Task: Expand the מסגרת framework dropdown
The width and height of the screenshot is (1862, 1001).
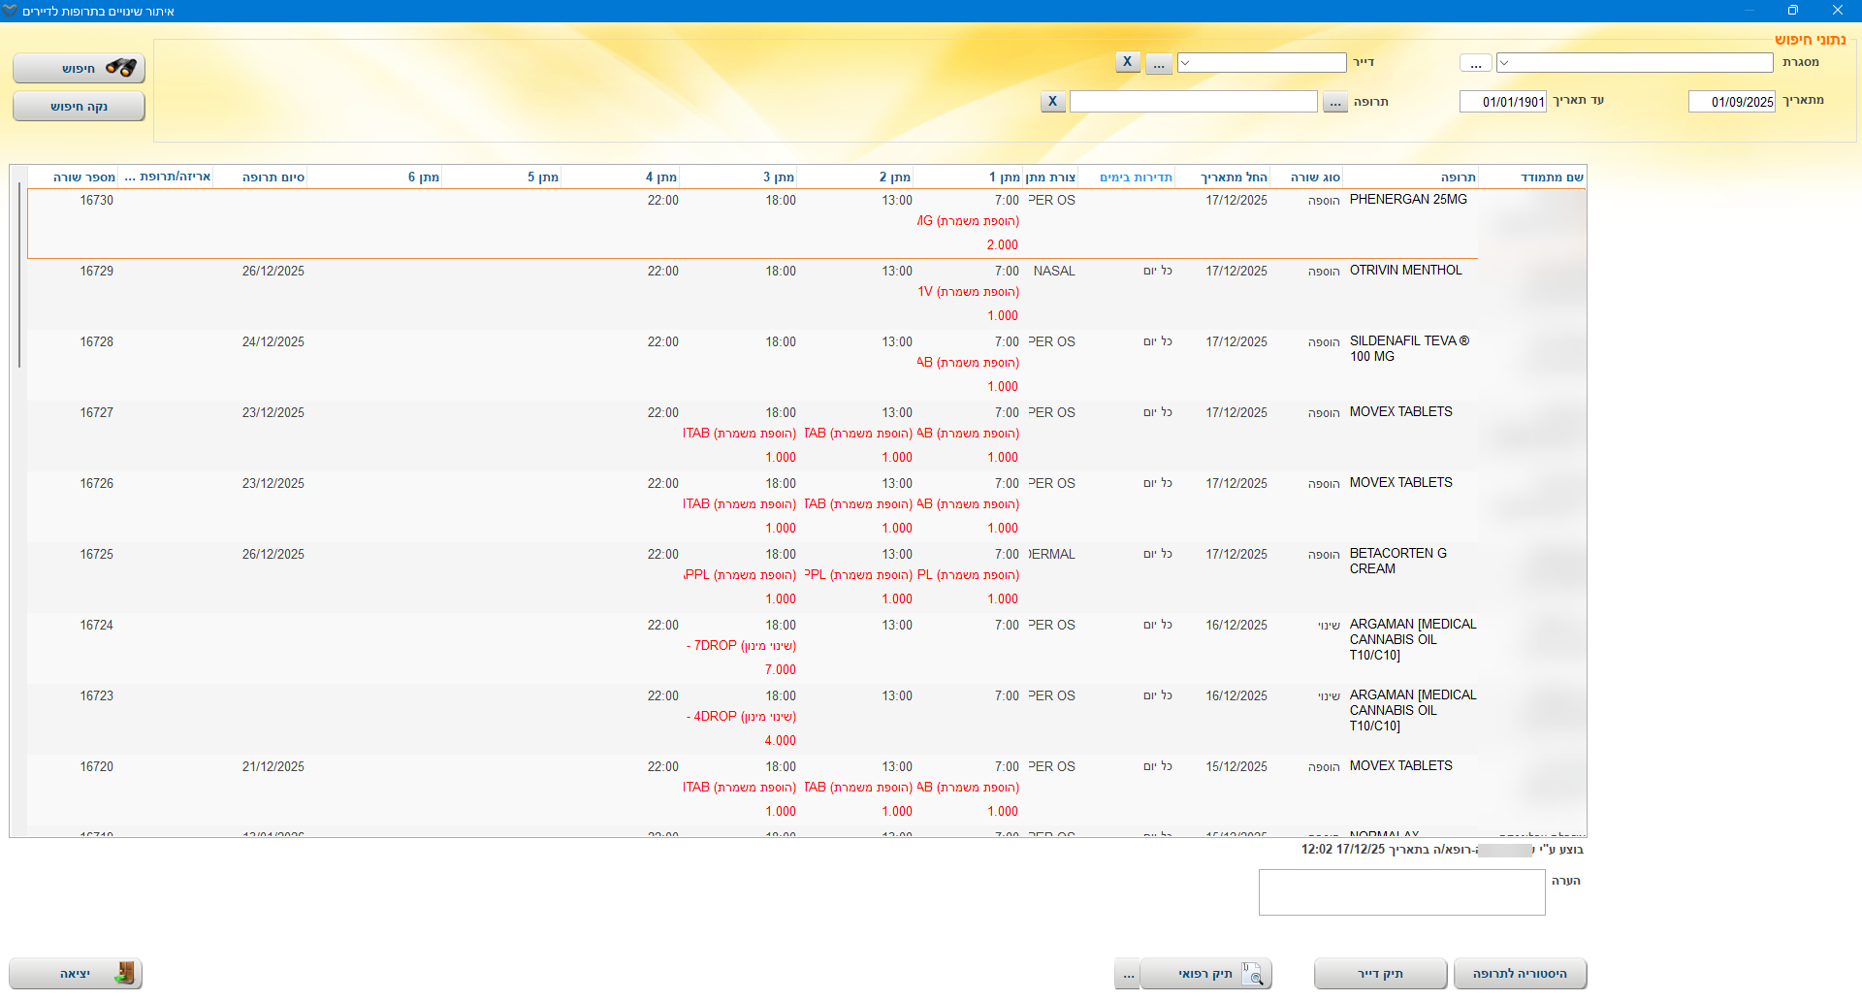Action: 1504,63
